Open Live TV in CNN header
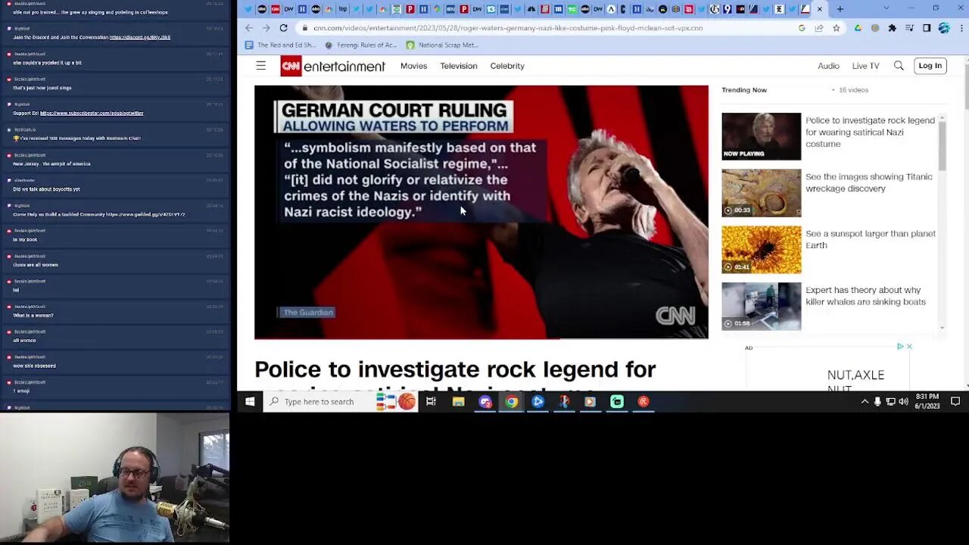969x545 pixels. point(865,66)
